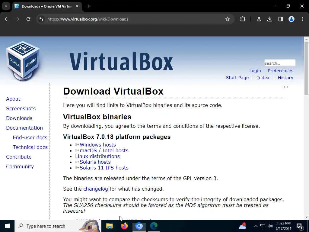Reload the page with the refresh icon

[28, 19]
